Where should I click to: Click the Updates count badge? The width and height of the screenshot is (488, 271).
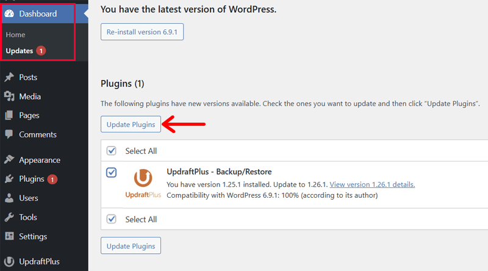pos(41,51)
